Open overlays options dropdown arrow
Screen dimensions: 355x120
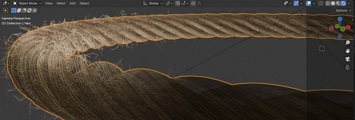[314, 3]
